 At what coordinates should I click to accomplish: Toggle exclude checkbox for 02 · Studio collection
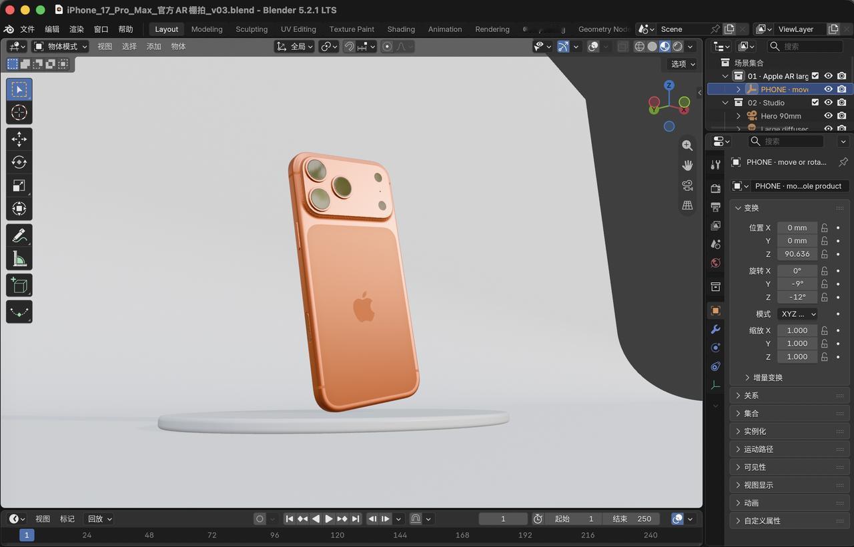(815, 103)
